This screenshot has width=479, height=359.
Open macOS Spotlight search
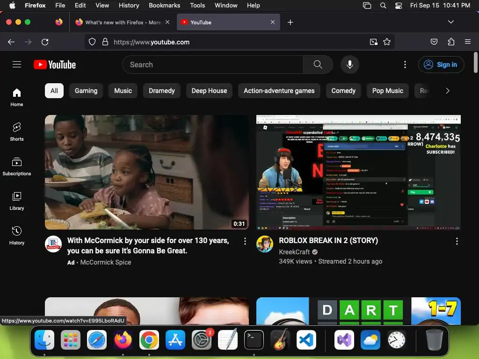[x=383, y=6]
